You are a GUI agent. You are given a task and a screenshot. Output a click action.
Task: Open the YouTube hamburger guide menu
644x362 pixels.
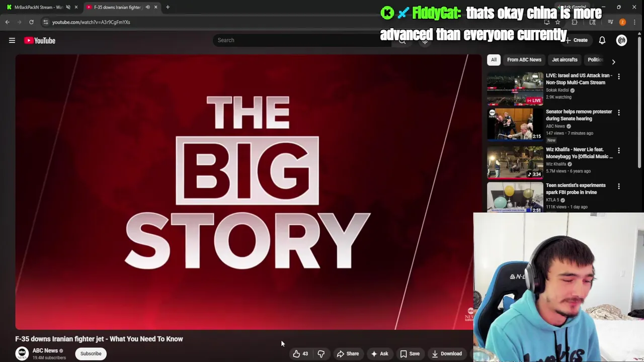tap(12, 40)
